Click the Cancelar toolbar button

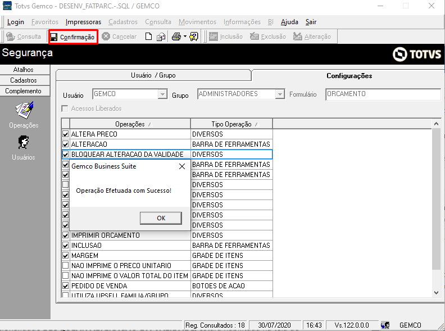(119, 37)
